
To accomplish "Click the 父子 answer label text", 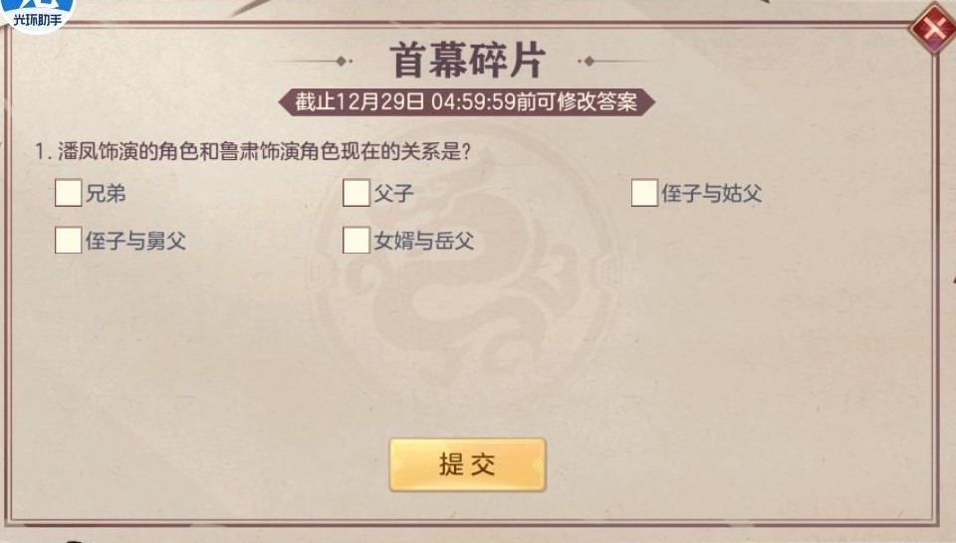I will click(x=393, y=193).
